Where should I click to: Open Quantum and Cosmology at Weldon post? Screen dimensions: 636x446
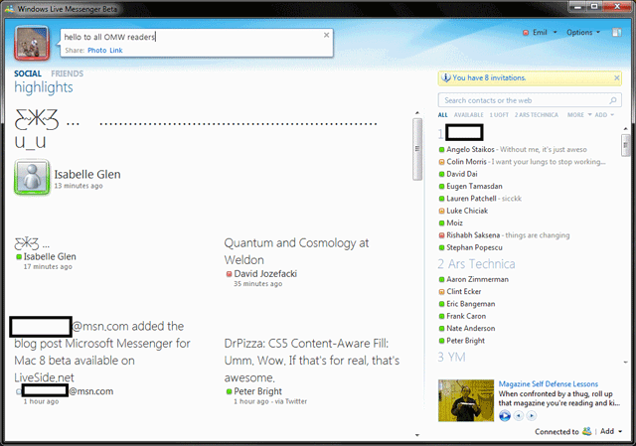[296, 251]
